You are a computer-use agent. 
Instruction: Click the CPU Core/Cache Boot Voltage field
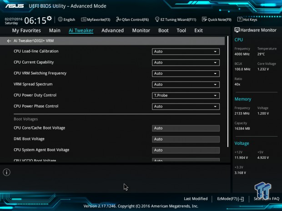186,128
